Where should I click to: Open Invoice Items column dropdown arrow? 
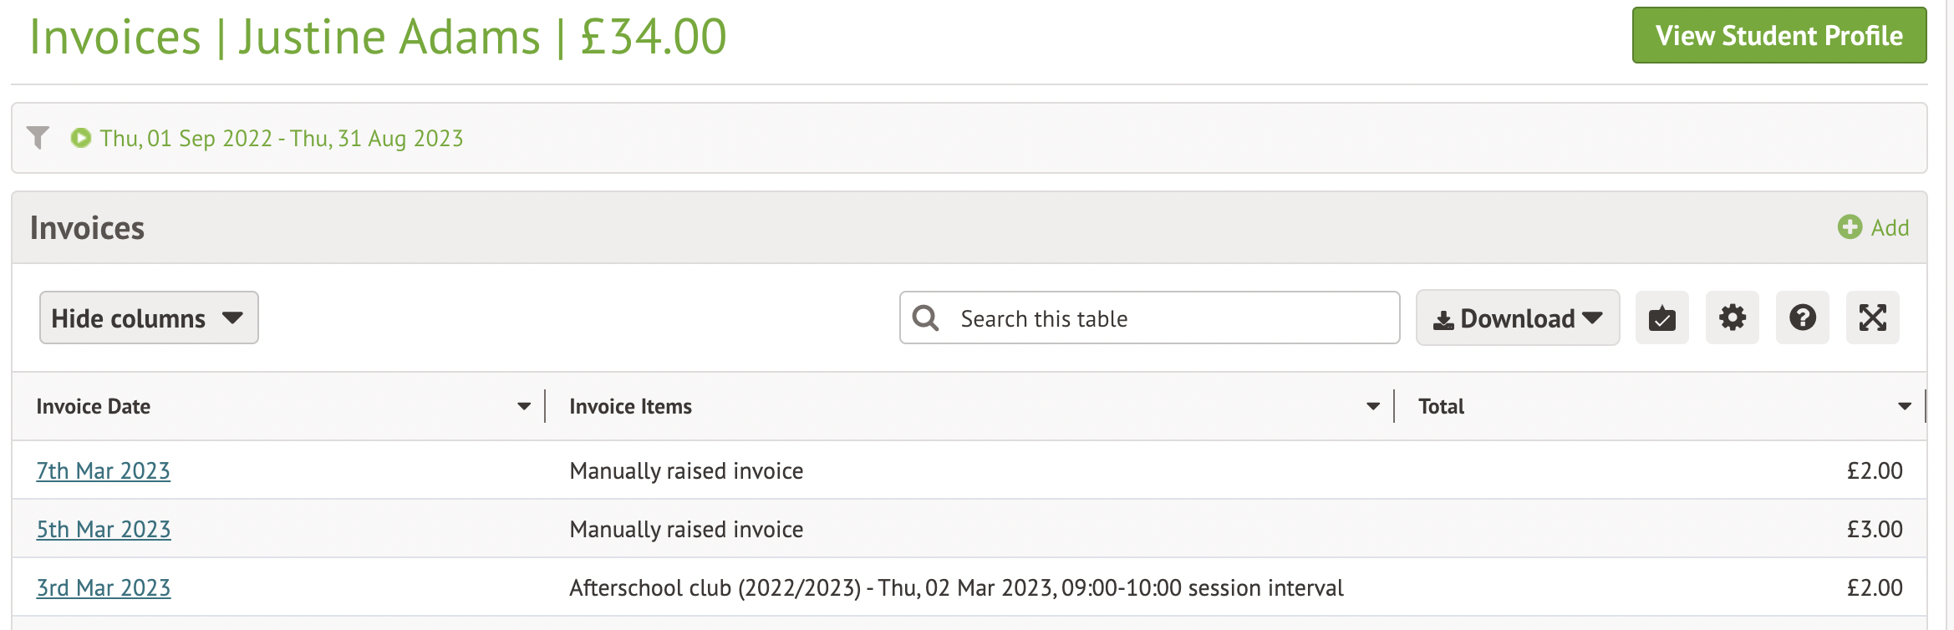[x=1372, y=407]
